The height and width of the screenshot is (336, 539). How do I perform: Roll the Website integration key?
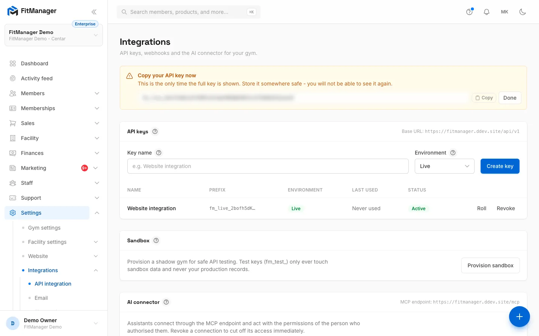coord(482,208)
